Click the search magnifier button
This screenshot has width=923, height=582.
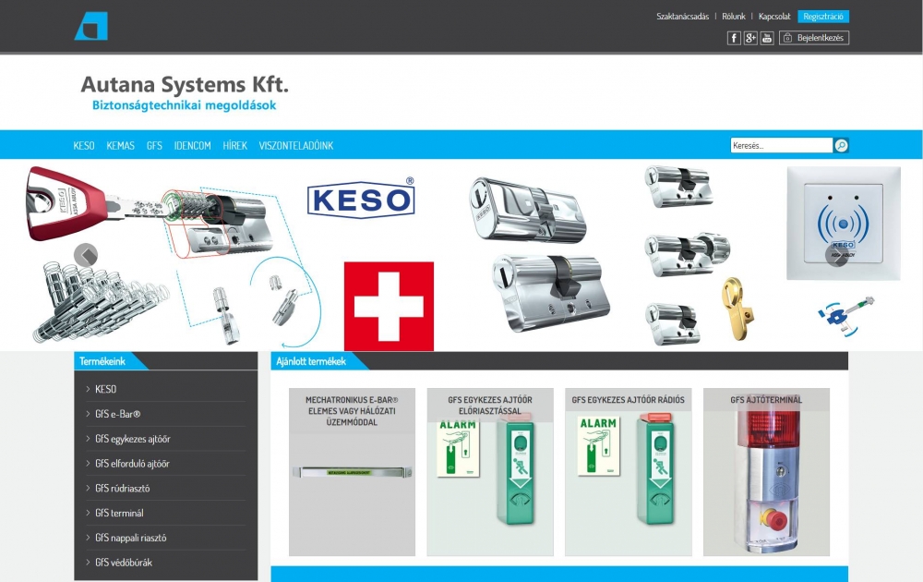(841, 145)
